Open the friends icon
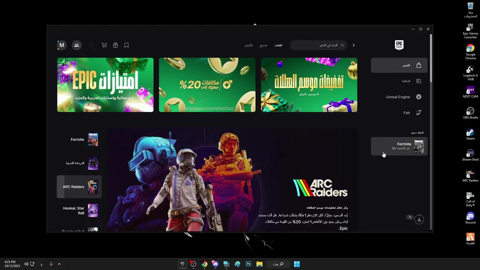 pos(76,45)
